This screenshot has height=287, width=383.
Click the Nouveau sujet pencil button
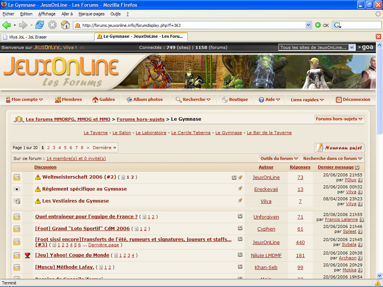[340, 147]
